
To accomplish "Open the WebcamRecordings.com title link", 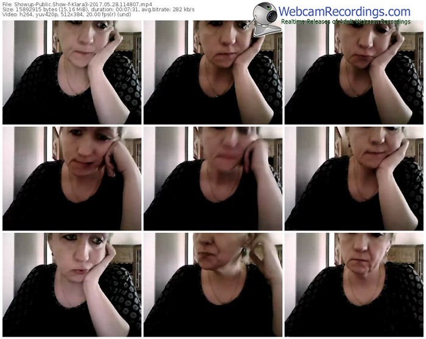I will 344,12.
